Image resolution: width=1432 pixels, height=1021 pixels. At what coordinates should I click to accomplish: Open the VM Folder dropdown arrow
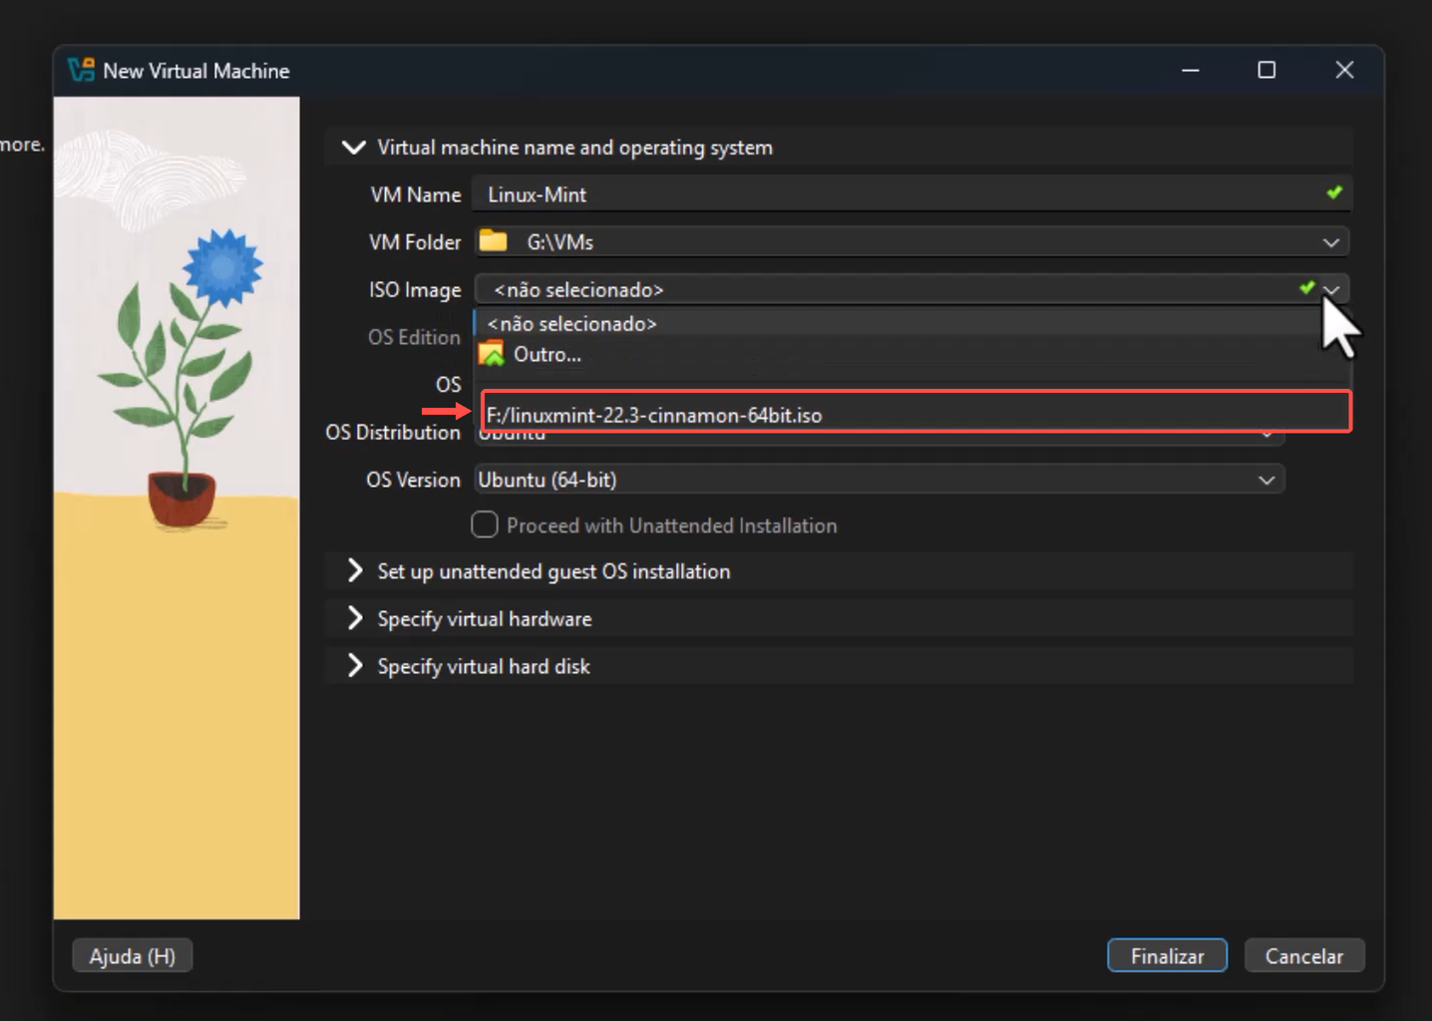click(1330, 242)
